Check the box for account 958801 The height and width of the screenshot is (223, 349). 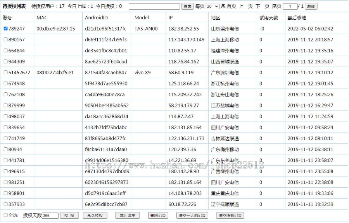point(5,193)
